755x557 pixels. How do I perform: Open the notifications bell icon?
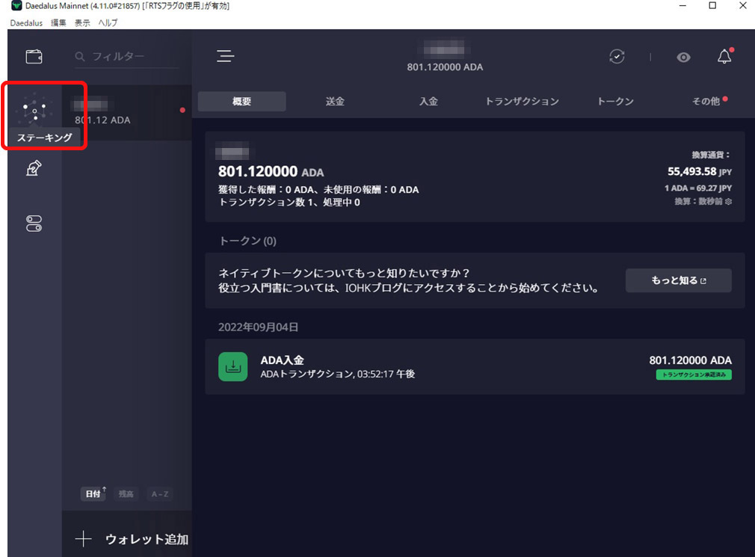click(724, 58)
